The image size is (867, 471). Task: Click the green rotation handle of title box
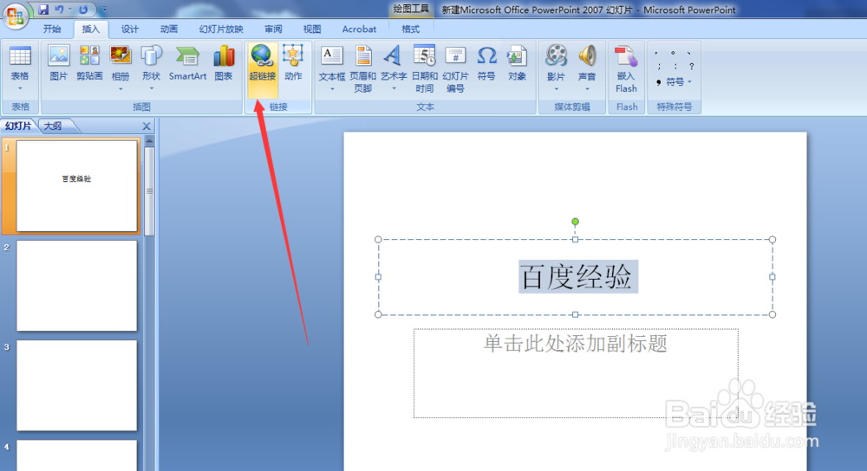pos(575,222)
